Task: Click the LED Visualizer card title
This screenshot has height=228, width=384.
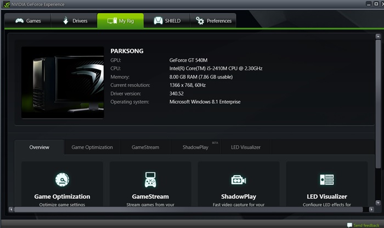Action: (327, 197)
